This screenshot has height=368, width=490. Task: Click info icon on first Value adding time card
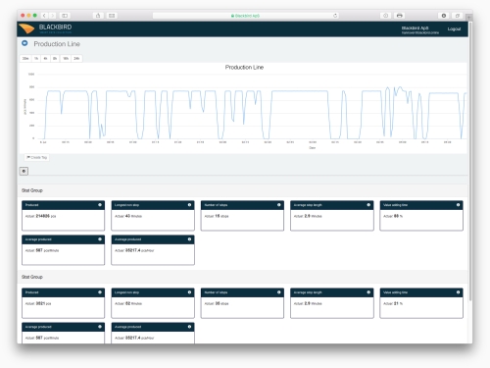coord(458,205)
